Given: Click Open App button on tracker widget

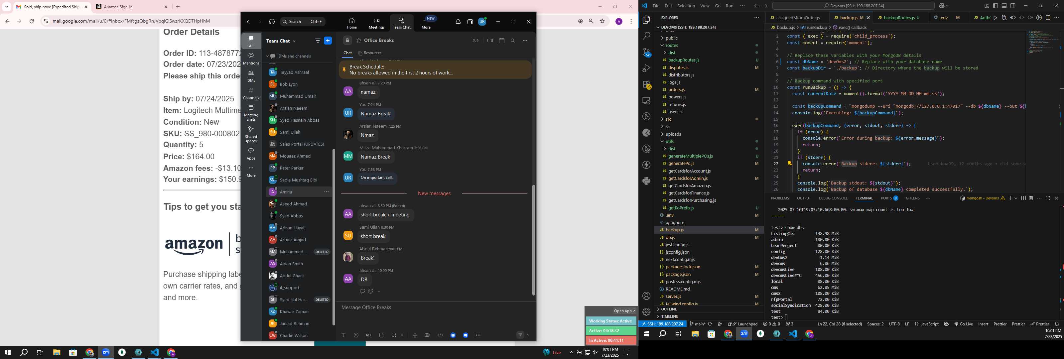Looking at the screenshot, I should [x=624, y=311].
